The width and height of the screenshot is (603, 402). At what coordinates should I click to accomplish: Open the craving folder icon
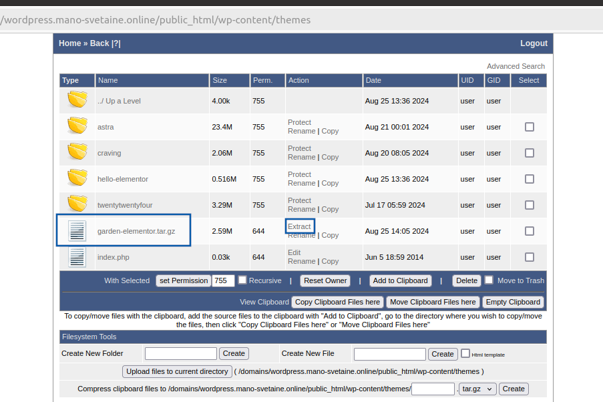click(77, 152)
